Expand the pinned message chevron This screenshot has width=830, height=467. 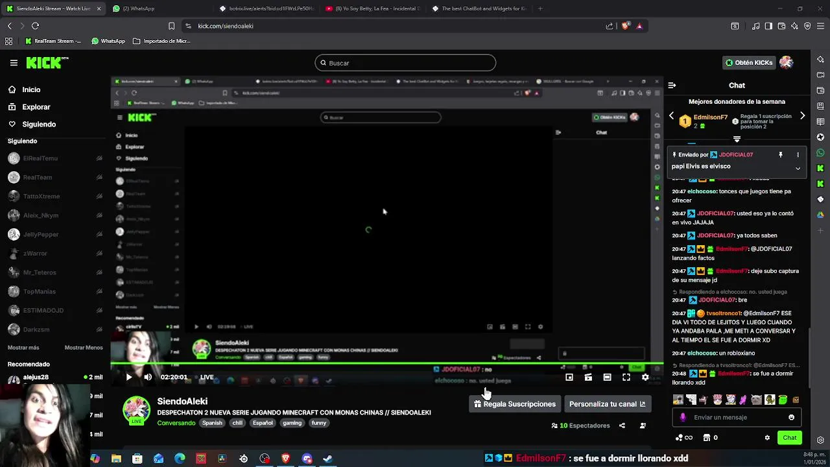pos(798,168)
